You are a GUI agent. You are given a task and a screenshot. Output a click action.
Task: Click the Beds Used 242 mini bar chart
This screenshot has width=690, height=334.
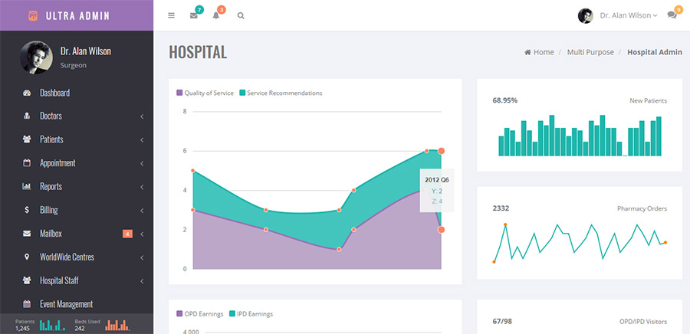click(117, 325)
